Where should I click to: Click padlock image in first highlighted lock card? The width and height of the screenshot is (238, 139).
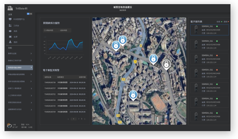(x=196, y=30)
